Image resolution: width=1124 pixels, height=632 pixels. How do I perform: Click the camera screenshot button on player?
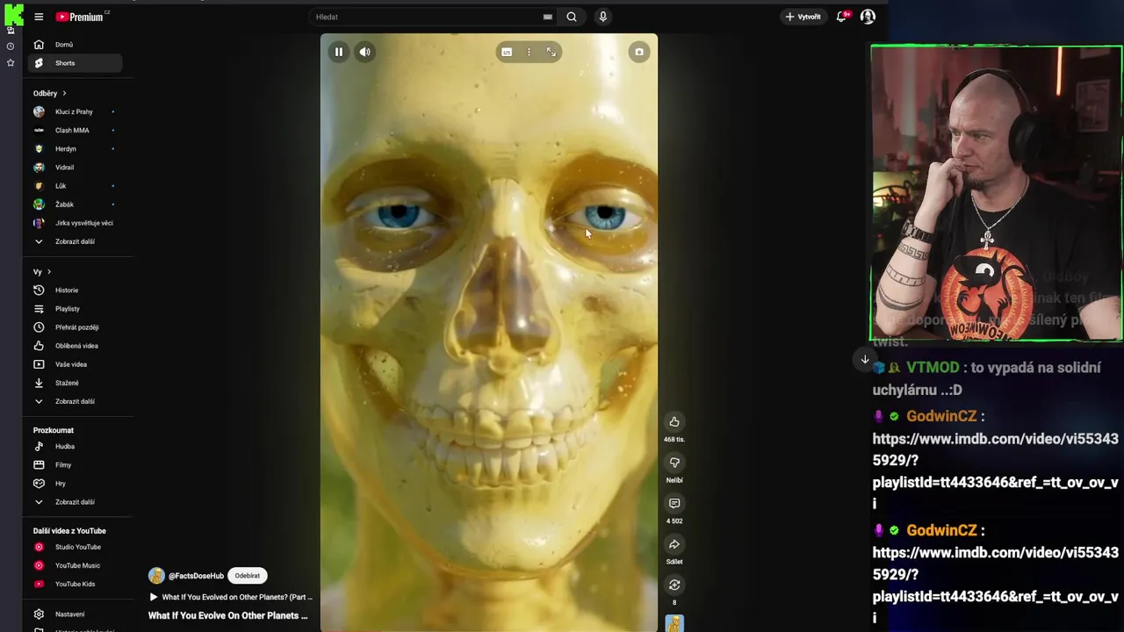639,52
